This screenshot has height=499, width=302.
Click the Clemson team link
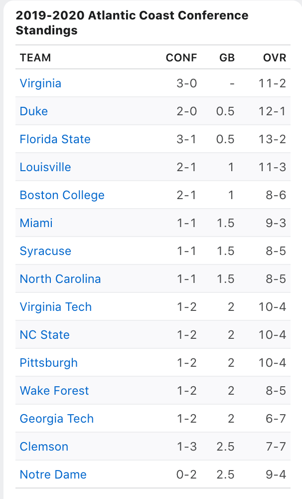[x=44, y=447]
